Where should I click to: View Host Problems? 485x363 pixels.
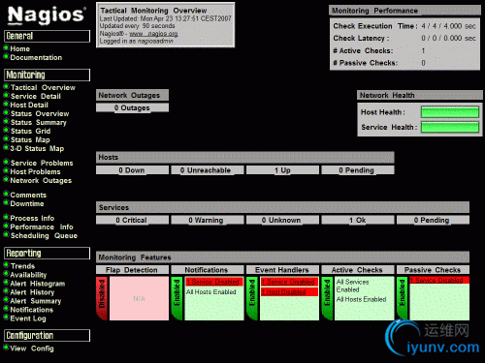click(x=35, y=171)
